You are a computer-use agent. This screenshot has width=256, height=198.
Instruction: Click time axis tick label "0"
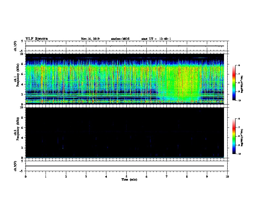[x=26, y=177]
